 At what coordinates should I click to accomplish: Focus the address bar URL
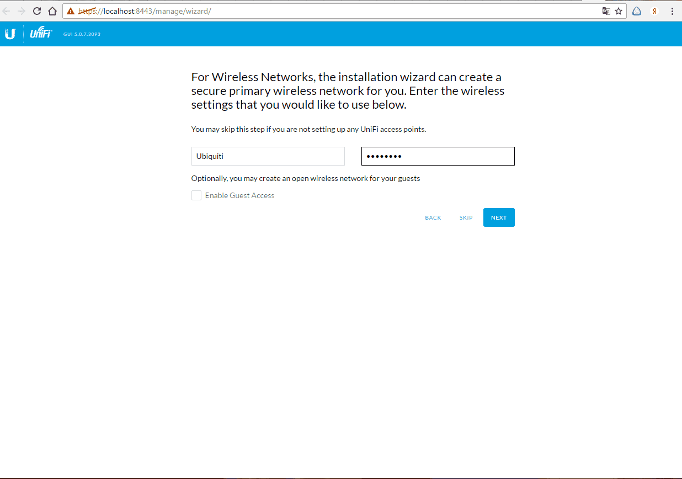331,11
